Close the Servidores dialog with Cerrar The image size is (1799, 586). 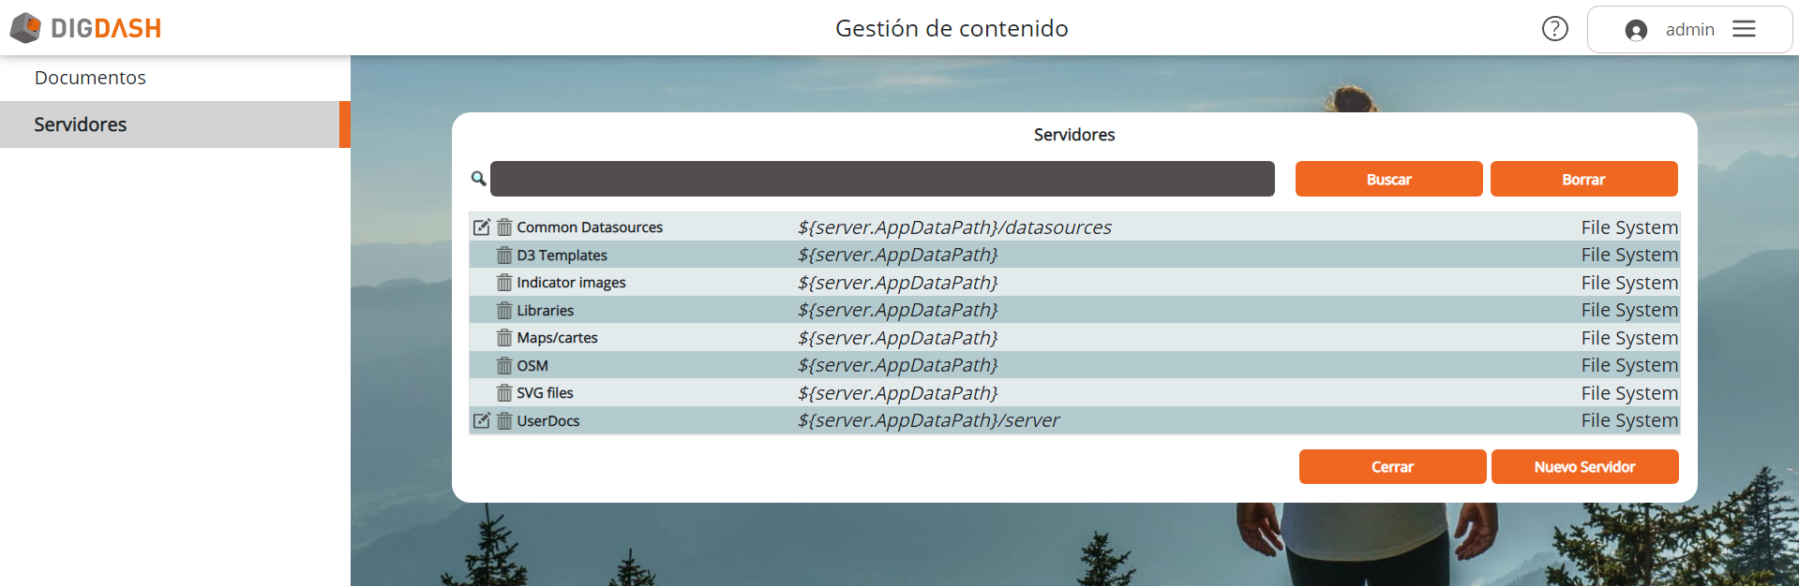[x=1392, y=466]
